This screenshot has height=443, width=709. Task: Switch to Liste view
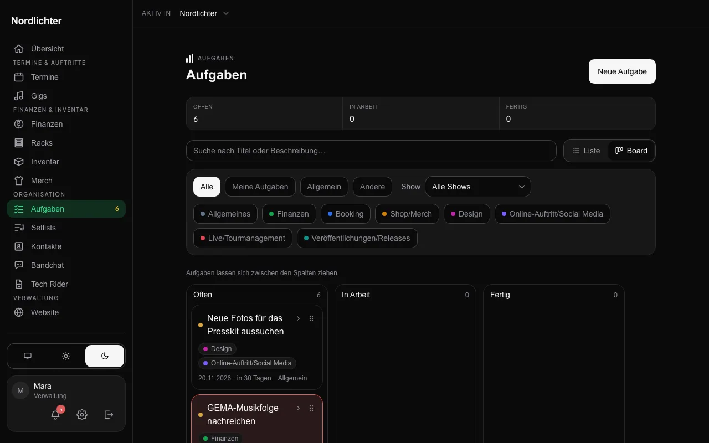(586, 151)
